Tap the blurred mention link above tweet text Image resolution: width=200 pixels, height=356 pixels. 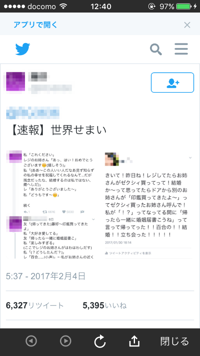click(x=33, y=113)
